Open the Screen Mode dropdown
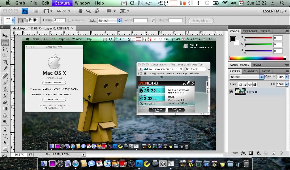Image resolution: width=290 pixels, height=170 pixels. (x=125, y=11)
